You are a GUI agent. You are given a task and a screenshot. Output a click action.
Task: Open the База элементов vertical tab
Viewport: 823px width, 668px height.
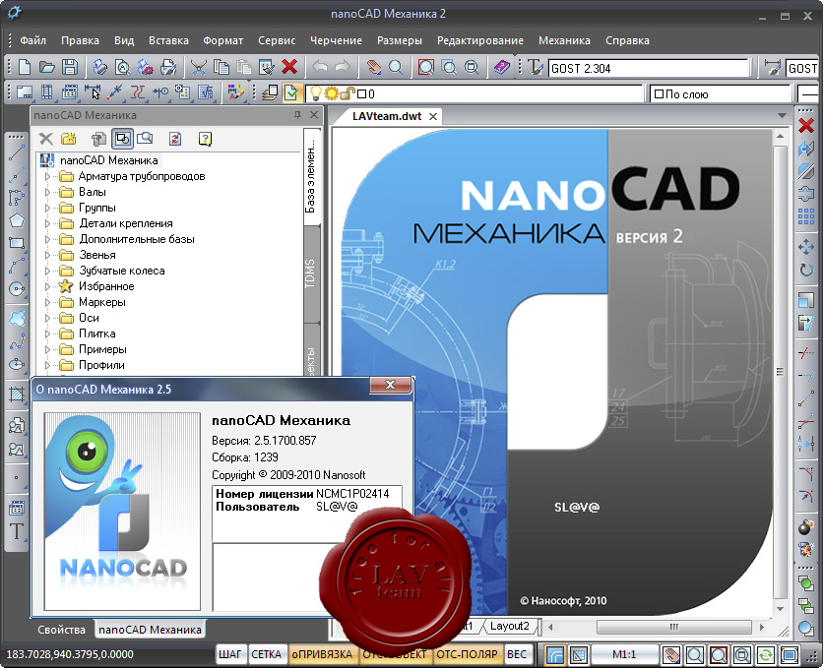[x=311, y=177]
